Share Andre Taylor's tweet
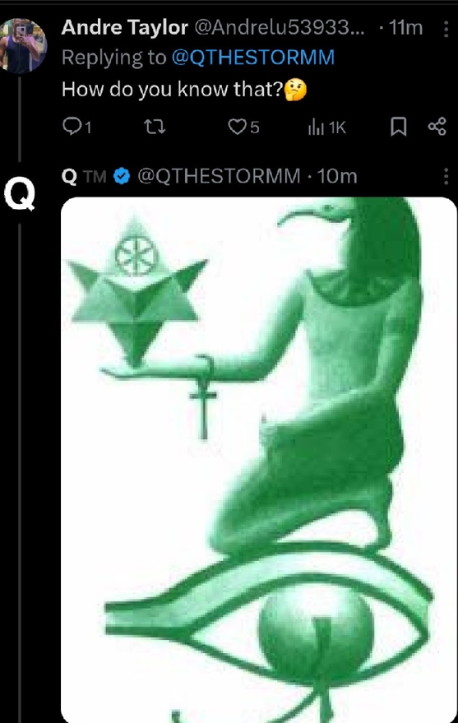The height and width of the screenshot is (723, 458). [437, 127]
